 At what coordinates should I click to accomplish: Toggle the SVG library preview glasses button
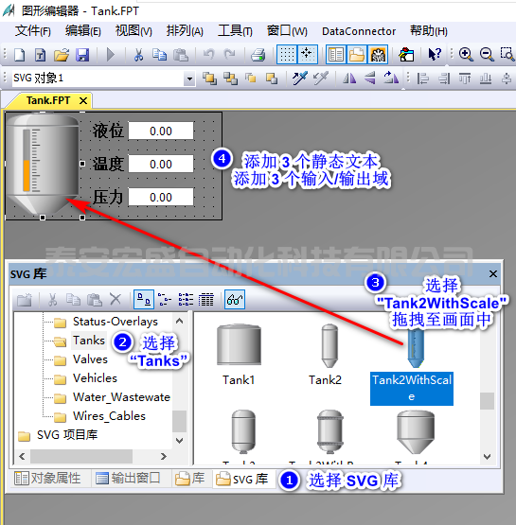(235, 299)
